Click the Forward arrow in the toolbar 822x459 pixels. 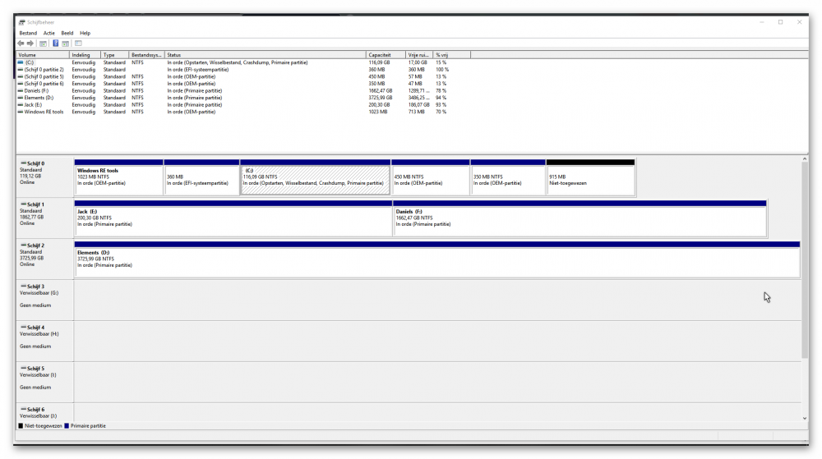pos(30,43)
